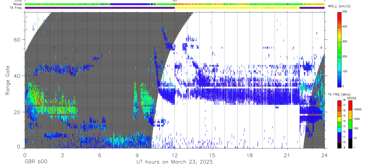The width and height of the screenshot is (365, 168).
Task: Pick the green segment in TX FRQ legend
Action: (339, 124)
